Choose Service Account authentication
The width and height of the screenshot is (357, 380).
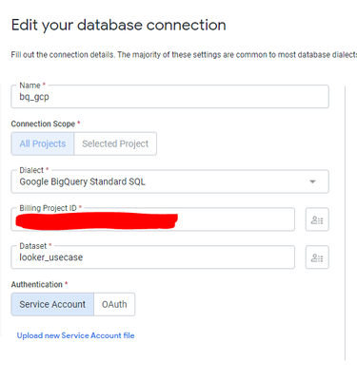point(52,304)
